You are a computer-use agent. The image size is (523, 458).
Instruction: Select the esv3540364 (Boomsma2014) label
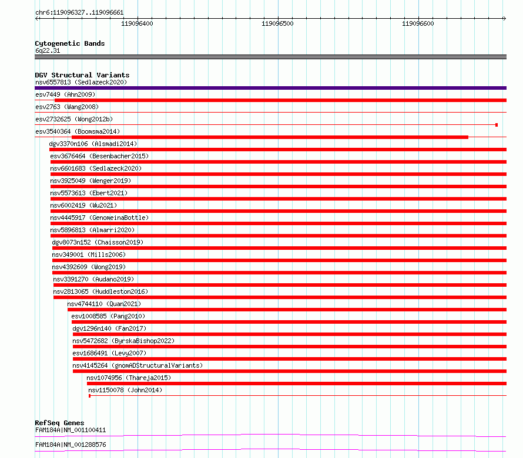point(78,131)
